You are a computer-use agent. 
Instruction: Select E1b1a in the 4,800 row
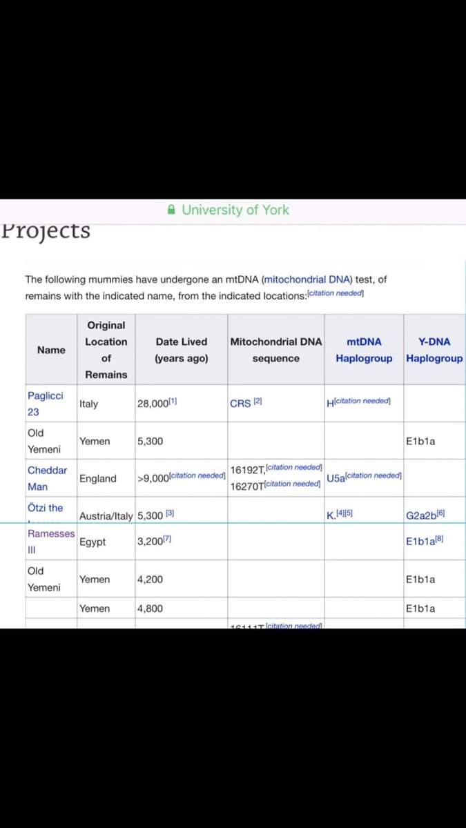(420, 609)
